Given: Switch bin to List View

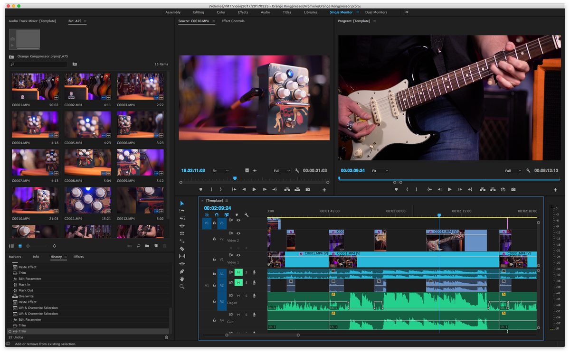Looking at the screenshot, I should [11, 246].
